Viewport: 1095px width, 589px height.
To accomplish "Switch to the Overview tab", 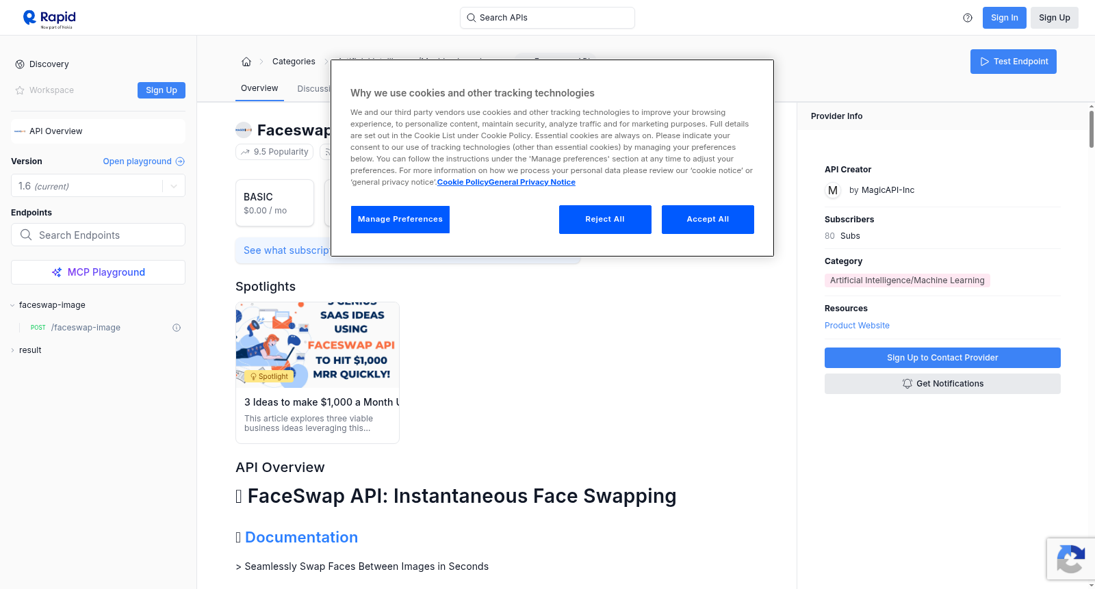I will pyautogui.click(x=259, y=88).
